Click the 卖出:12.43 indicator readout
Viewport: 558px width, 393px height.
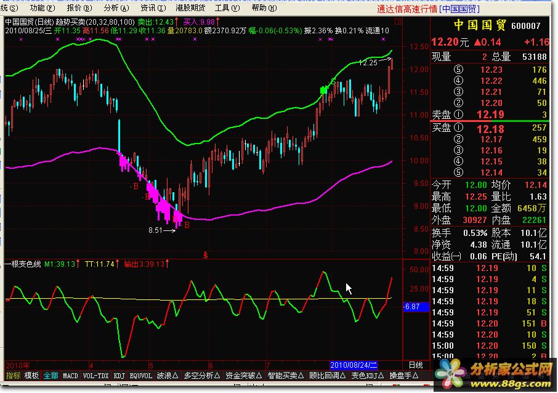coord(158,22)
